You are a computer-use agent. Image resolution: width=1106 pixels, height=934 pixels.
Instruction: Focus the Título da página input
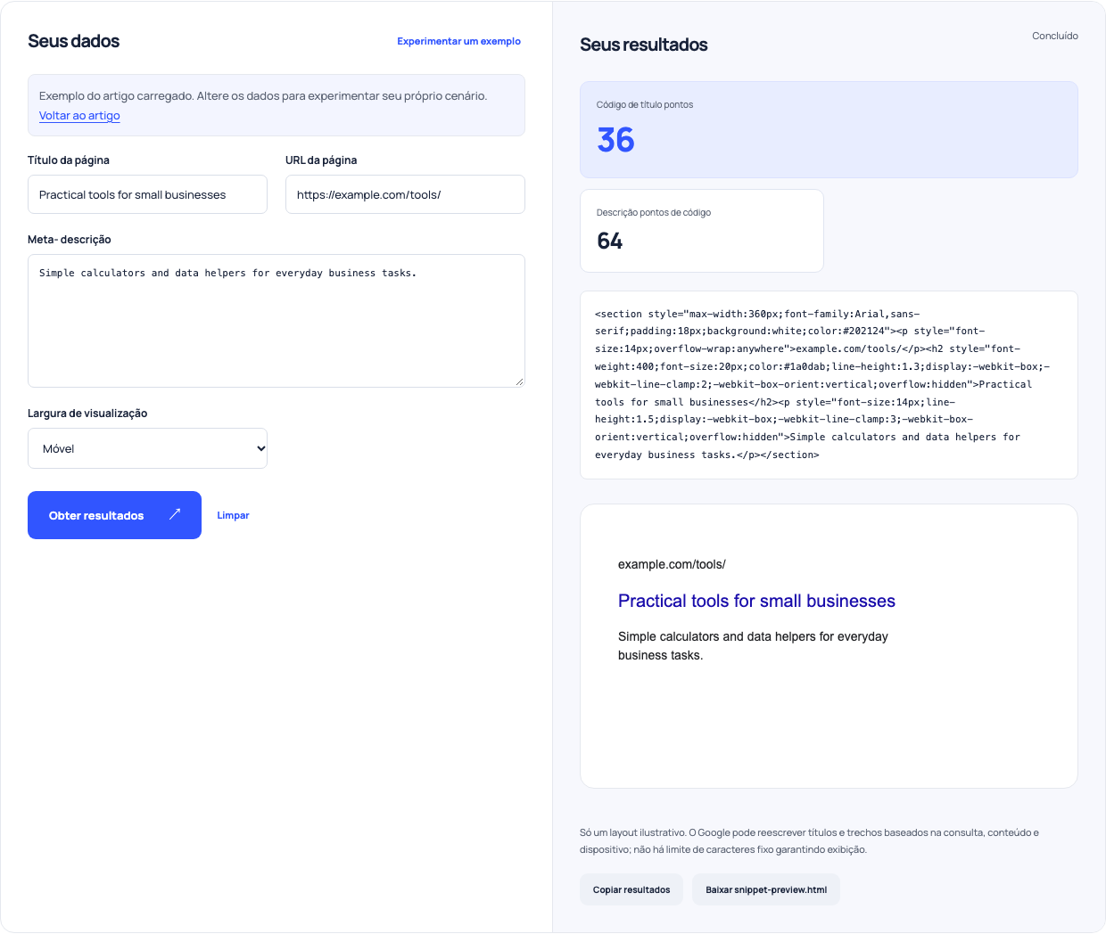coord(147,194)
